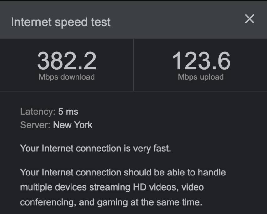Click the Mbps download label
This screenshot has width=267, height=214.
(x=66, y=77)
